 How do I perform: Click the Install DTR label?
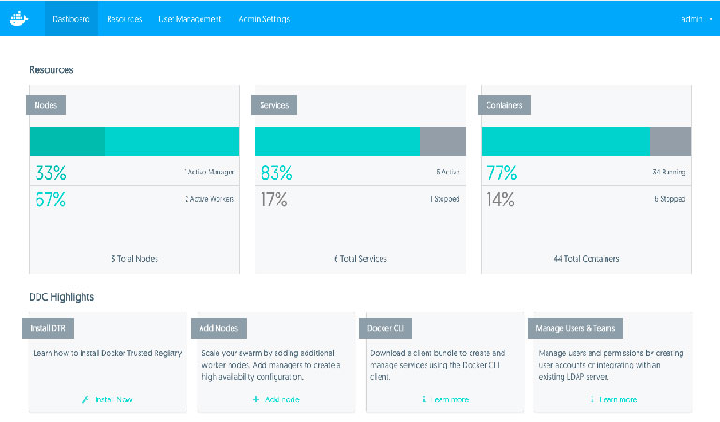pyautogui.click(x=48, y=328)
